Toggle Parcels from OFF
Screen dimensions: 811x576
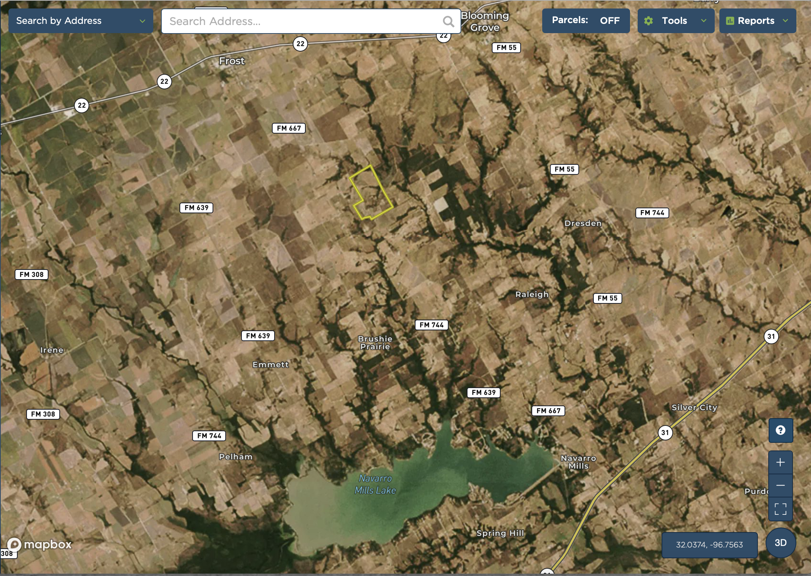coord(586,20)
